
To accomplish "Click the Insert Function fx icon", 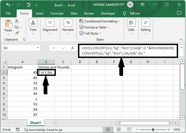I will pos(72,48).
